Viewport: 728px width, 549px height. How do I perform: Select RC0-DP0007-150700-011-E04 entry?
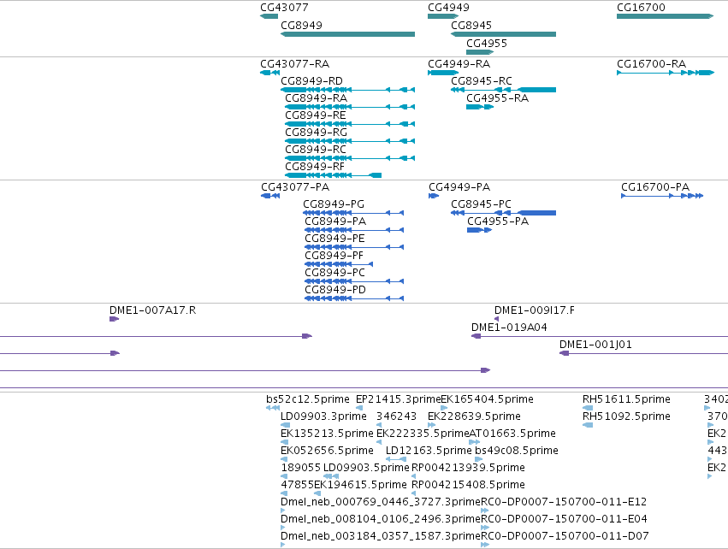point(564,519)
